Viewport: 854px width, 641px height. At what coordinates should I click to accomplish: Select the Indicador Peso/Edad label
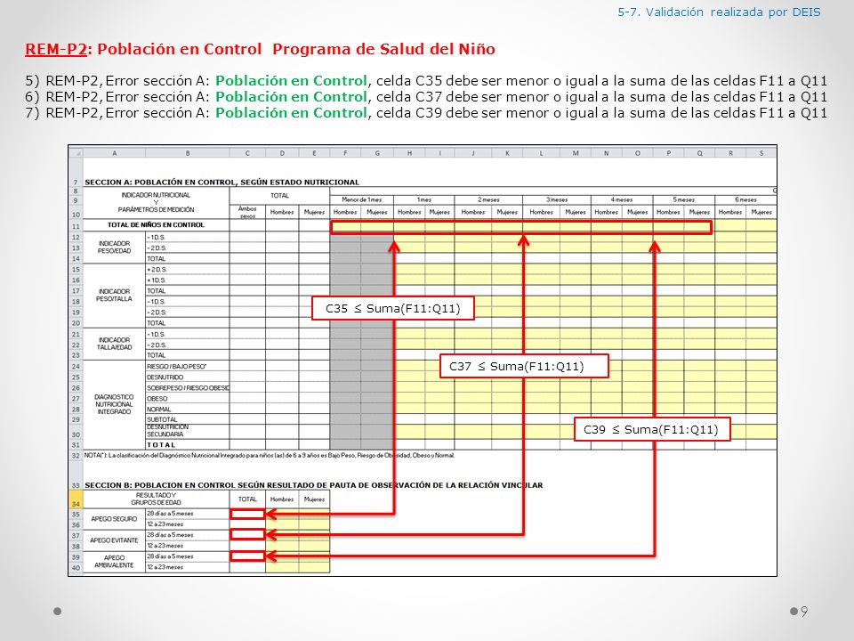tap(115, 247)
